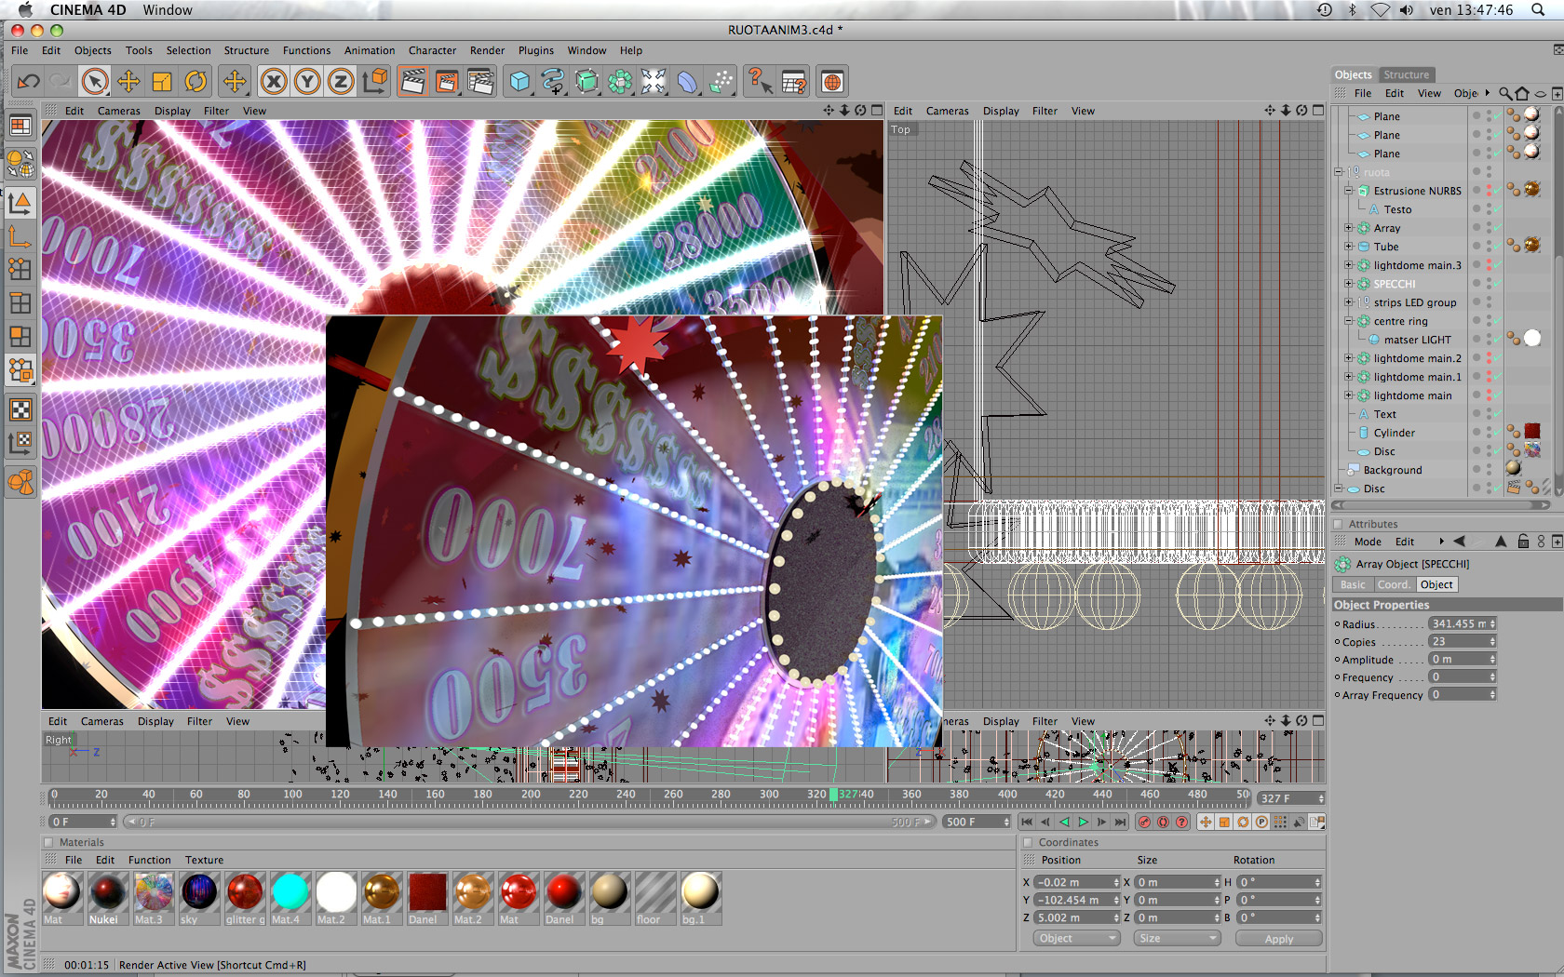Viewport: 1564px width, 977px height.
Task: Expand the SPECCHI array in tree
Action: coord(1349,284)
